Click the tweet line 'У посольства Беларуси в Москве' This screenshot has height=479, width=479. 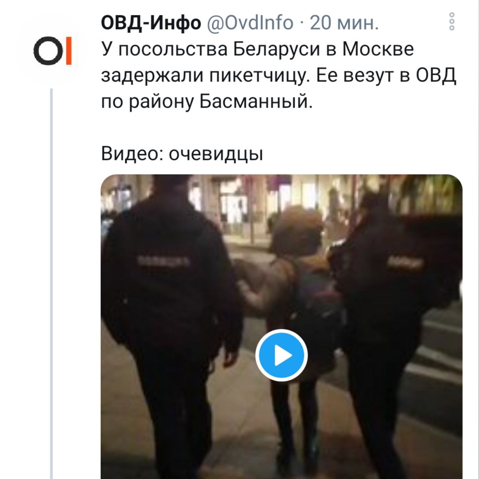[257, 49]
